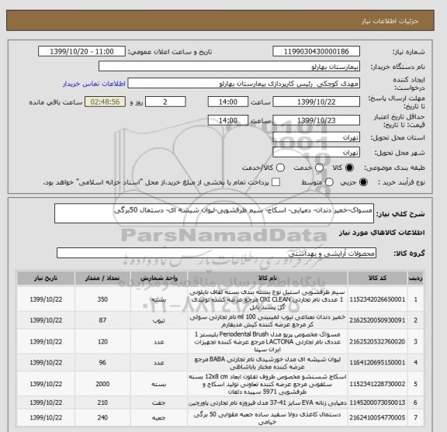
Task: Click quantity 87 in row 2
Action: (x=102, y=320)
